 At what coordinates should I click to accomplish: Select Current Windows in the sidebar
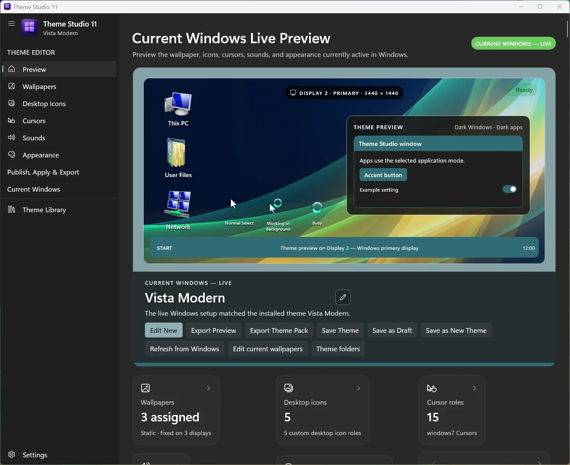[59, 189]
